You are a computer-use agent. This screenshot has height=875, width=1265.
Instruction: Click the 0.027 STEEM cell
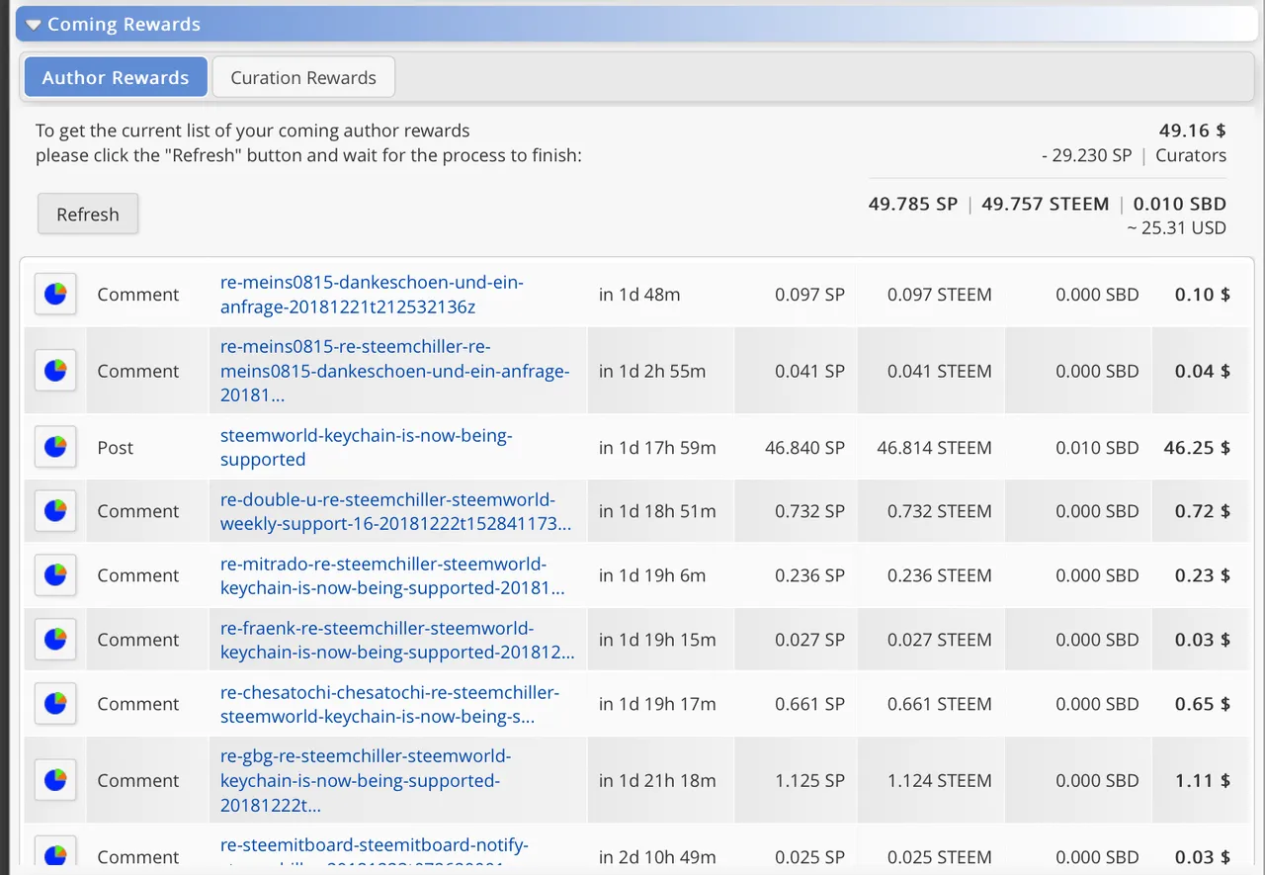pyautogui.click(x=939, y=640)
